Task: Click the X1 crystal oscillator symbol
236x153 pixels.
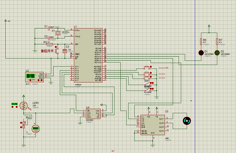Action: tap(58, 33)
